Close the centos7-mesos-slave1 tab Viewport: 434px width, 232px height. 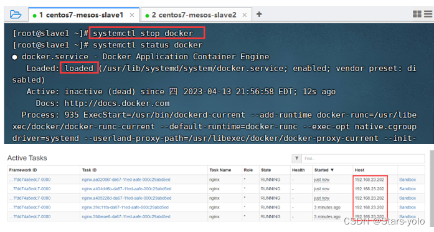[132, 15]
